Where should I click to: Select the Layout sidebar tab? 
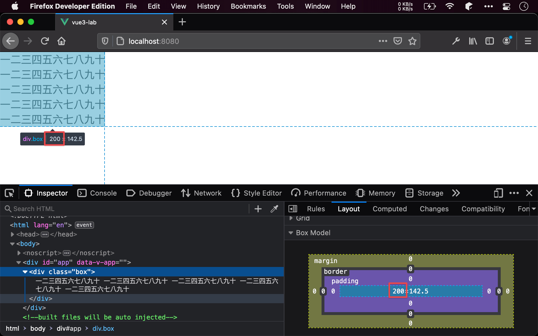[349, 209]
